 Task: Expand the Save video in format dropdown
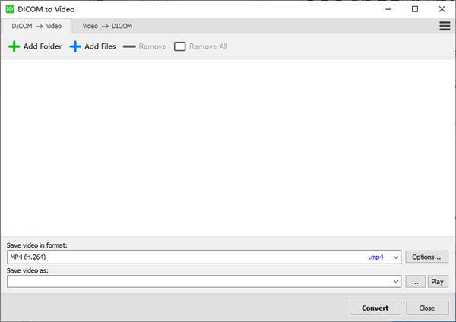[396, 257]
